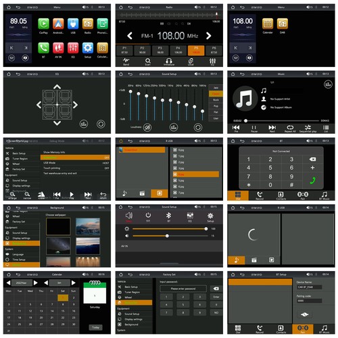Open the blue Setup gear app
338x338 pixels.
tap(88, 48)
